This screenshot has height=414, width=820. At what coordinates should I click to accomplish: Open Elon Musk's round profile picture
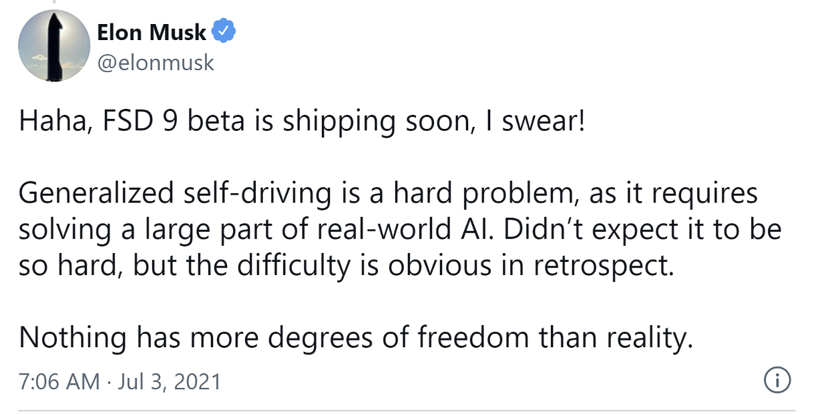[x=53, y=45]
